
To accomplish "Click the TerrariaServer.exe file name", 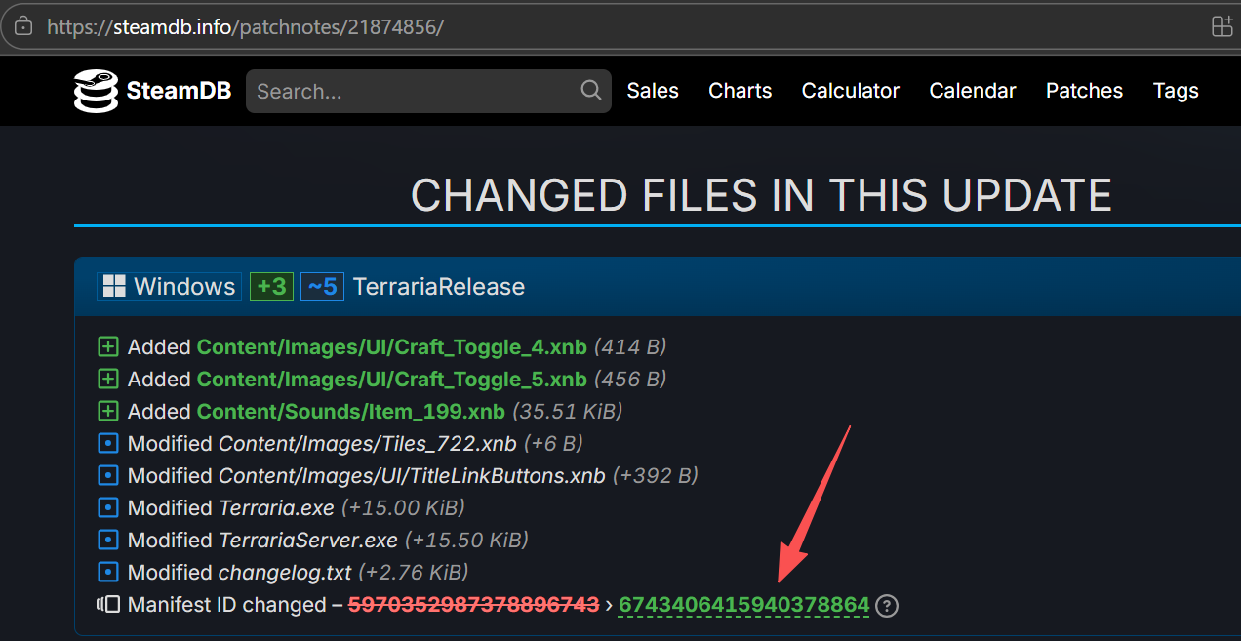I will [x=308, y=541].
